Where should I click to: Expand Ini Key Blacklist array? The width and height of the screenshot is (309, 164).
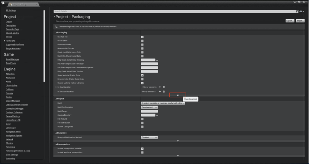[56, 87]
